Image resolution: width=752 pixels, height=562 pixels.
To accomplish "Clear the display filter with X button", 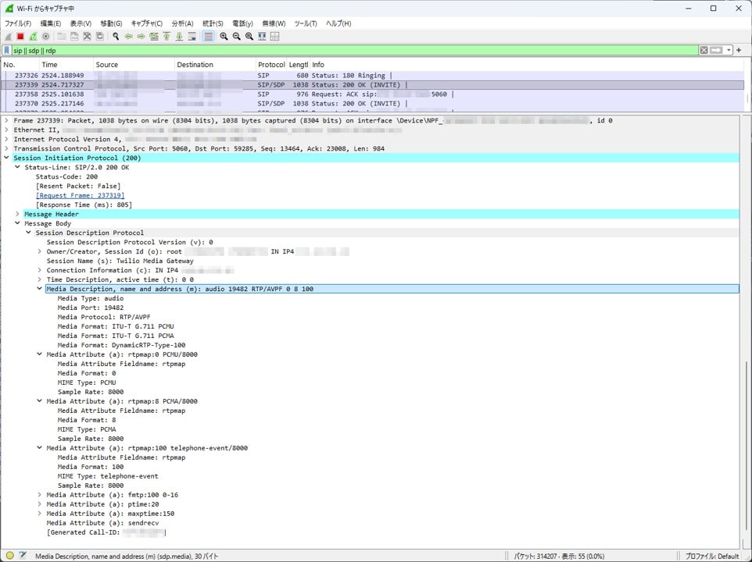I will [704, 51].
